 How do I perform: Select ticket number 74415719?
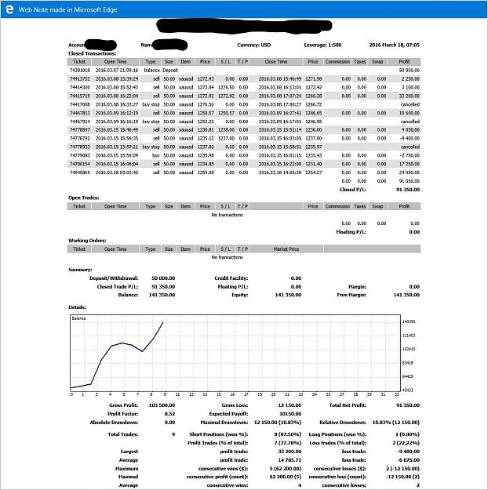coord(80,96)
